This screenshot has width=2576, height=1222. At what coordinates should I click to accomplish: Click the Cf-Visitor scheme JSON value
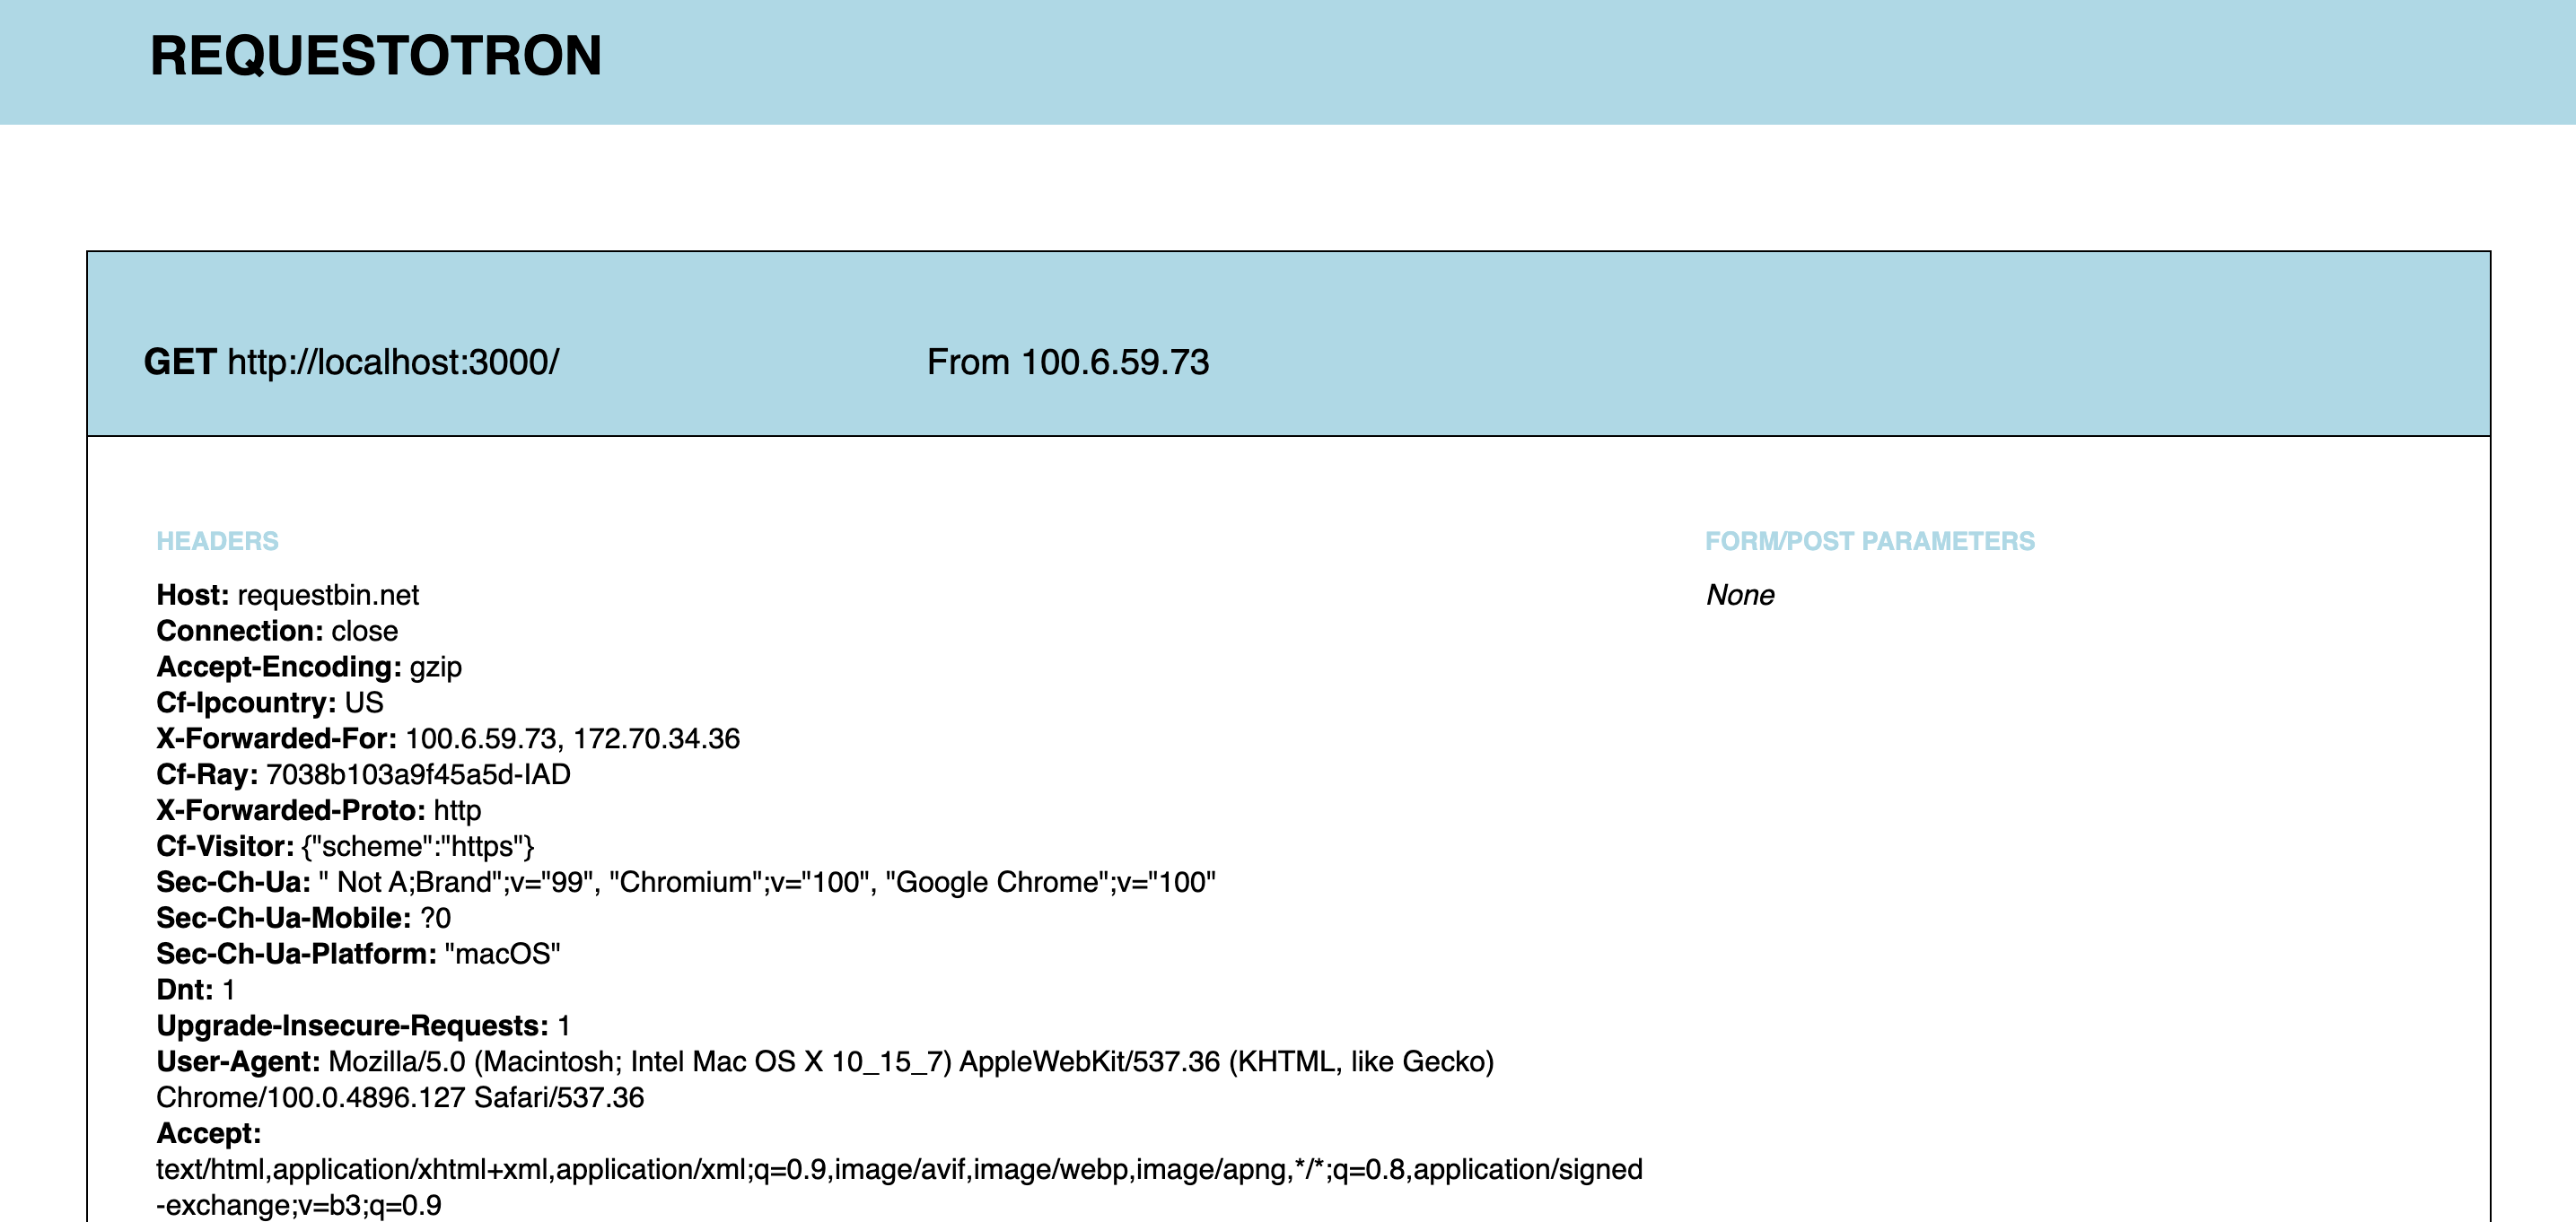(418, 847)
